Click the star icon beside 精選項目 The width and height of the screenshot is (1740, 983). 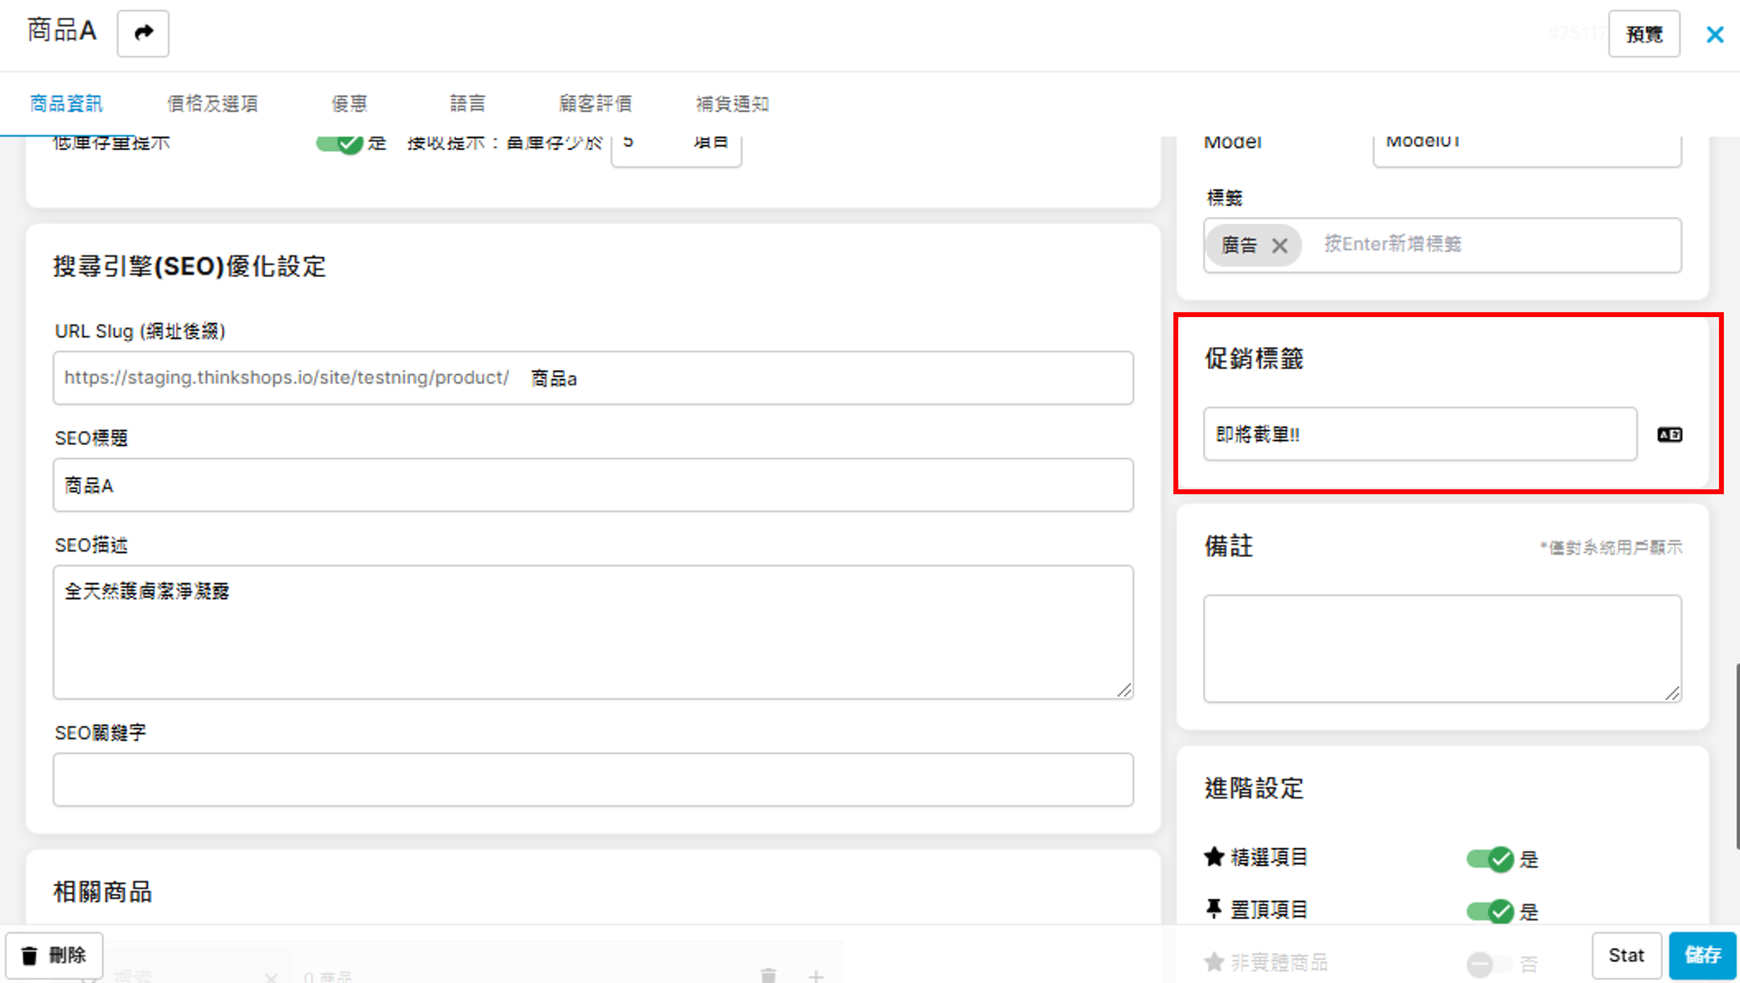click(1214, 857)
